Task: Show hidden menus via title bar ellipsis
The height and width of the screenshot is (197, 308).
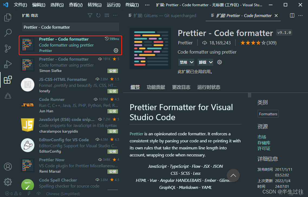Action: click(x=147, y=5)
